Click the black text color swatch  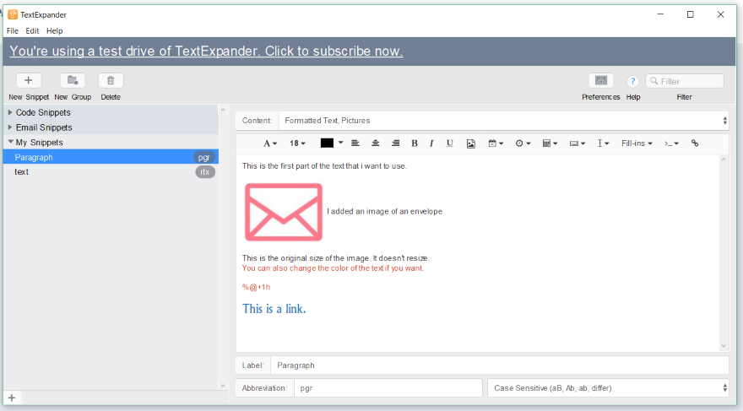327,143
